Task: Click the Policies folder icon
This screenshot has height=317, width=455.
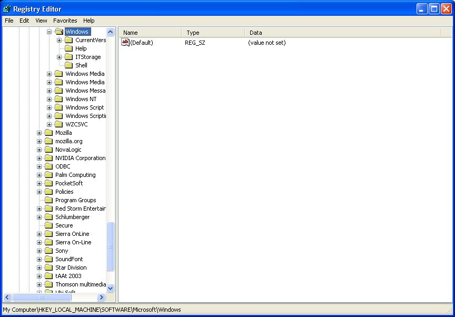Action: click(x=49, y=192)
